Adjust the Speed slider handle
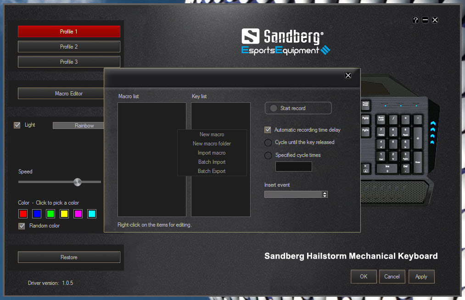Image resolution: width=465 pixels, height=300 pixels. coord(78,182)
